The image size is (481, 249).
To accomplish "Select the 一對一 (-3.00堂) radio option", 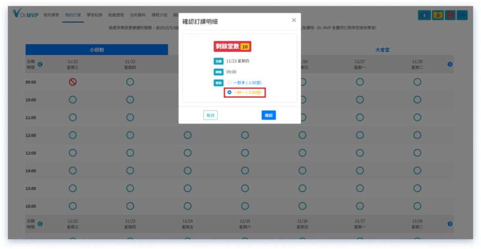I will 229,93.
